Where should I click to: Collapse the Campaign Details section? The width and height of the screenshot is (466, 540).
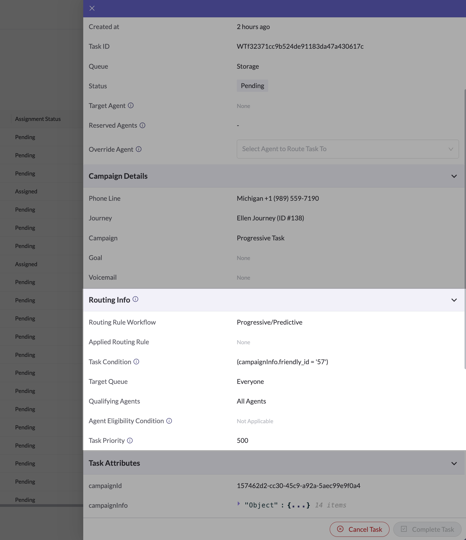(x=454, y=176)
